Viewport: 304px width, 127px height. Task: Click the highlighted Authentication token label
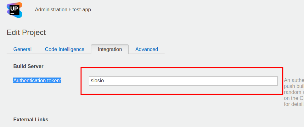[37, 81]
